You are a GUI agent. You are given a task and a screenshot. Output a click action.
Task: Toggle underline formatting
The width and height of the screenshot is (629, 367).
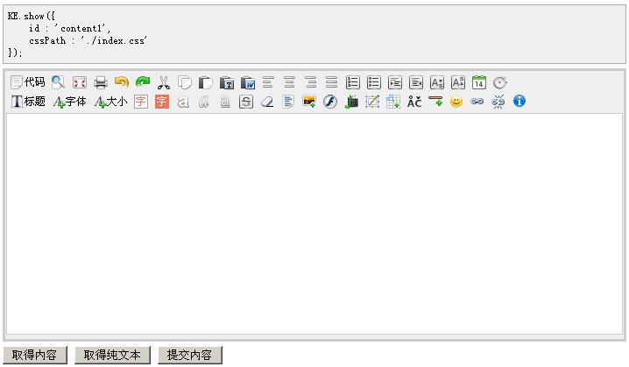(225, 102)
